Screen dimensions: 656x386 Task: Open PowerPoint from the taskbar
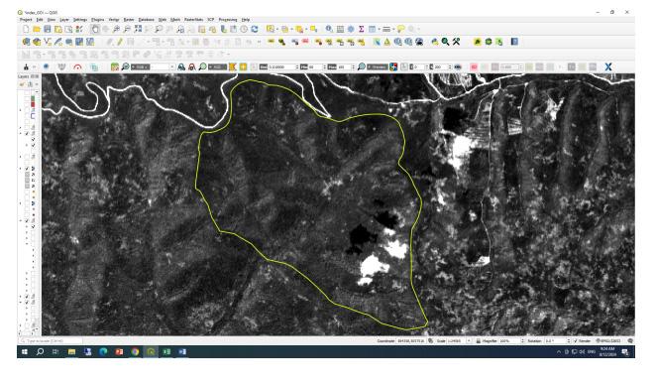[119, 351]
